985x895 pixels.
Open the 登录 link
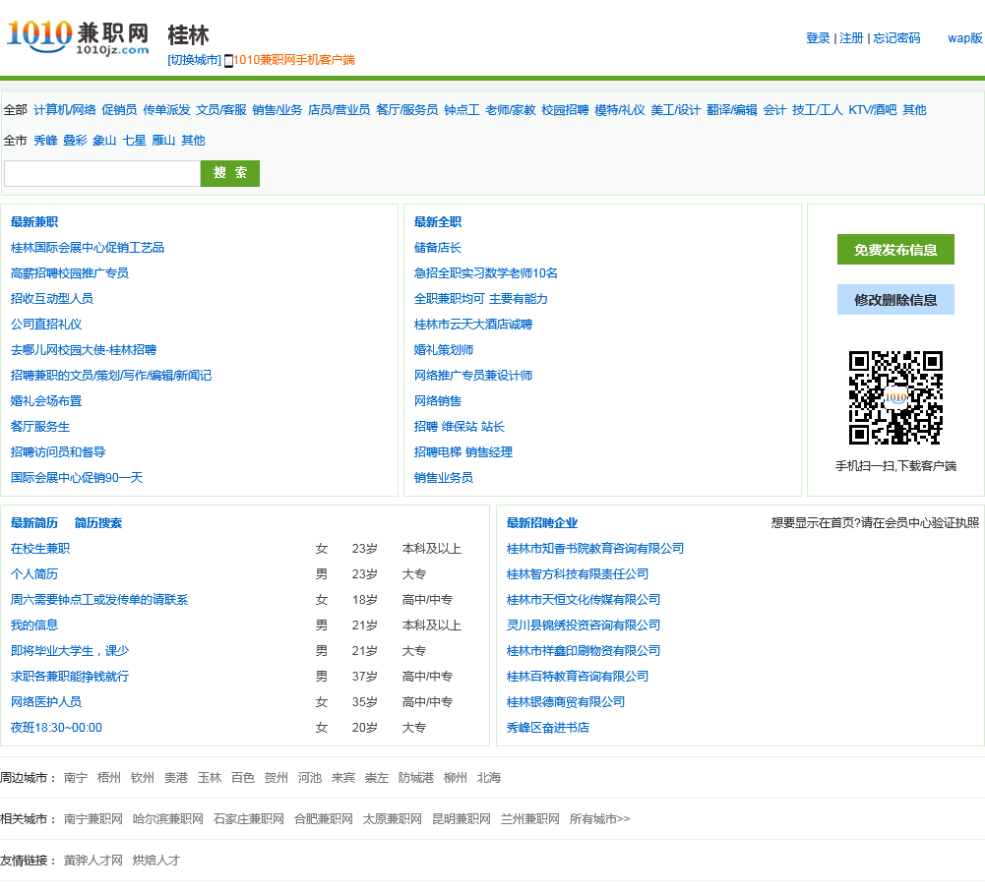click(x=818, y=38)
